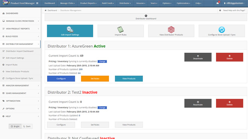Click the Dashboard breadcrumb link
248x139 pixels.
(52, 11)
